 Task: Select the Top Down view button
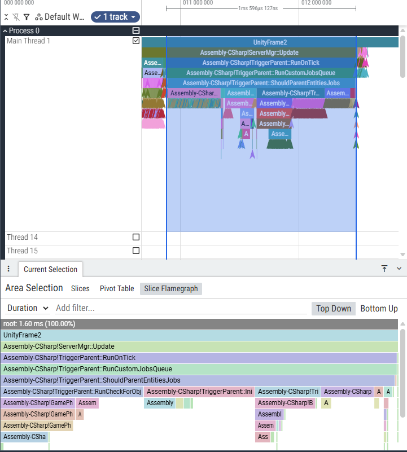tap(333, 308)
